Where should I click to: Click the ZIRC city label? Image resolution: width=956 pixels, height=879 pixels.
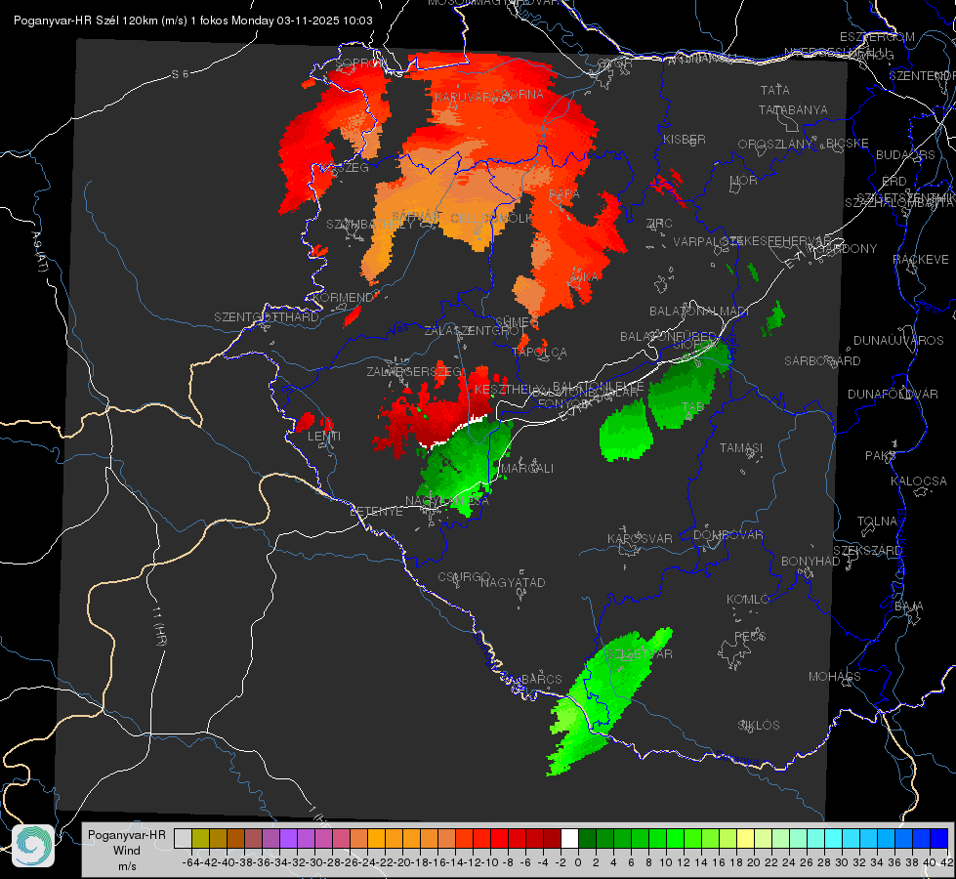659,224
